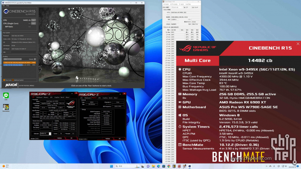Click the MAXON logo in Cinebench
Image resolution: width=301 pixels, height=169 pixels.
pos(11,85)
